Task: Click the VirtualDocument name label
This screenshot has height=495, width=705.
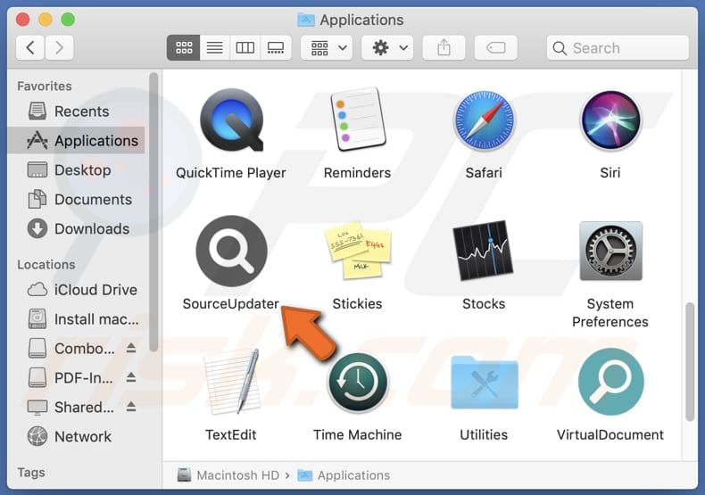Action: pos(610,435)
